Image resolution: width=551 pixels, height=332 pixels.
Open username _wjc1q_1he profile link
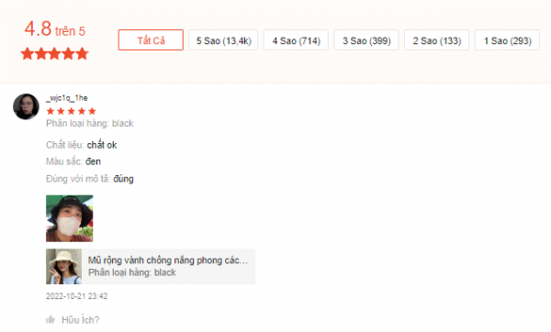tap(67, 98)
